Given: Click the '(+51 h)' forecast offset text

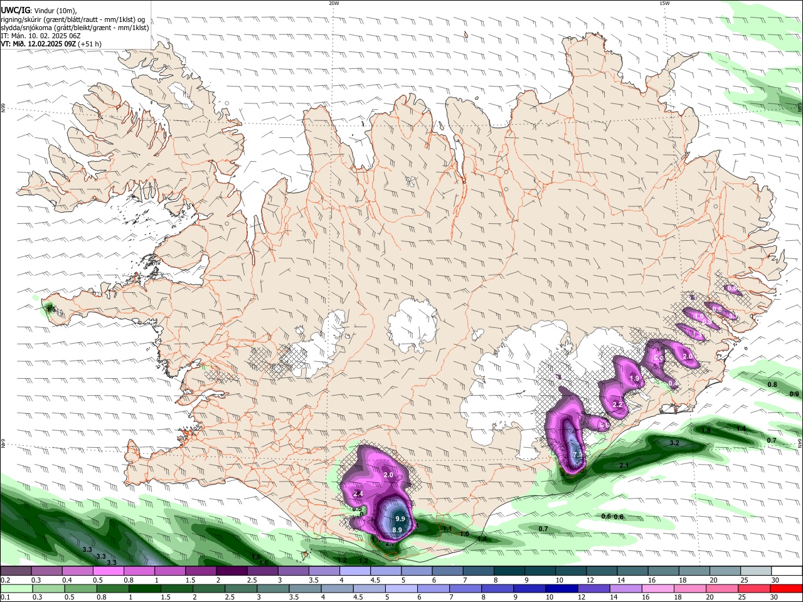Looking at the screenshot, I should coord(90,45).
